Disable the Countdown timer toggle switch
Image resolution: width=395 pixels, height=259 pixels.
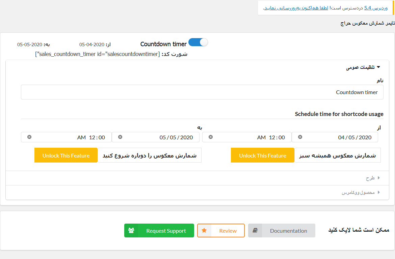point(198,42)
